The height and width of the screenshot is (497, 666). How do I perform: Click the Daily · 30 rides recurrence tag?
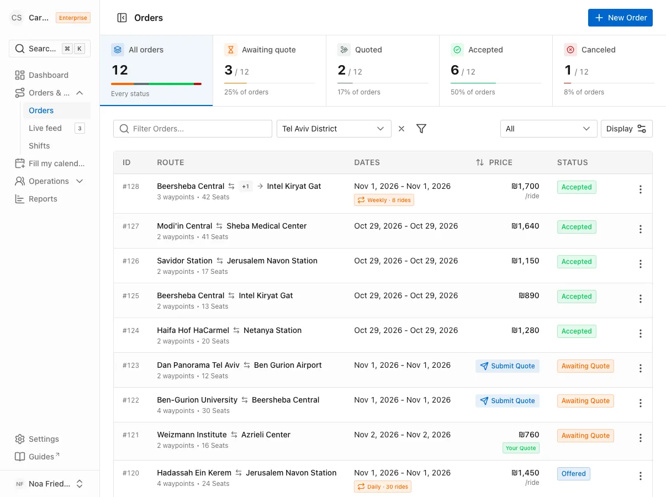383,487
